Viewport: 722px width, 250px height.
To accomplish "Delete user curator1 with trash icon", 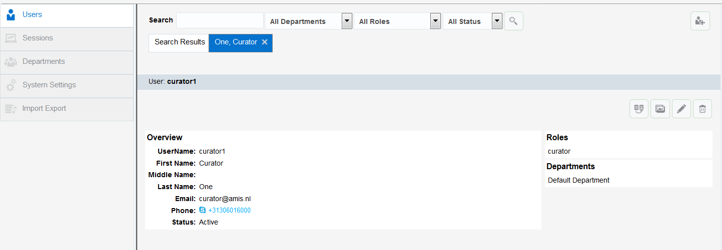I will (x=702, y=109).
